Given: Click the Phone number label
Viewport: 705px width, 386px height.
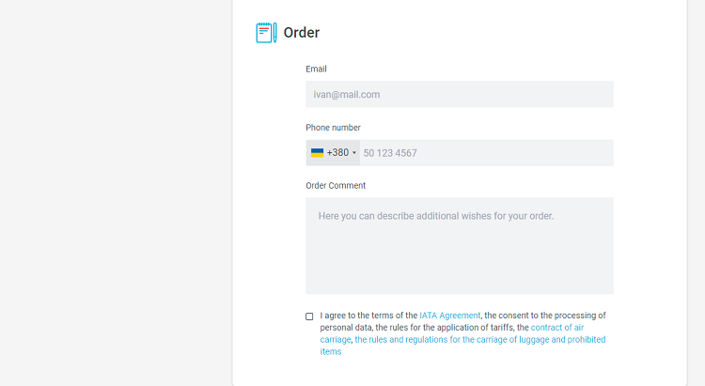Looking at the screenshot, I should click(333, 128).
